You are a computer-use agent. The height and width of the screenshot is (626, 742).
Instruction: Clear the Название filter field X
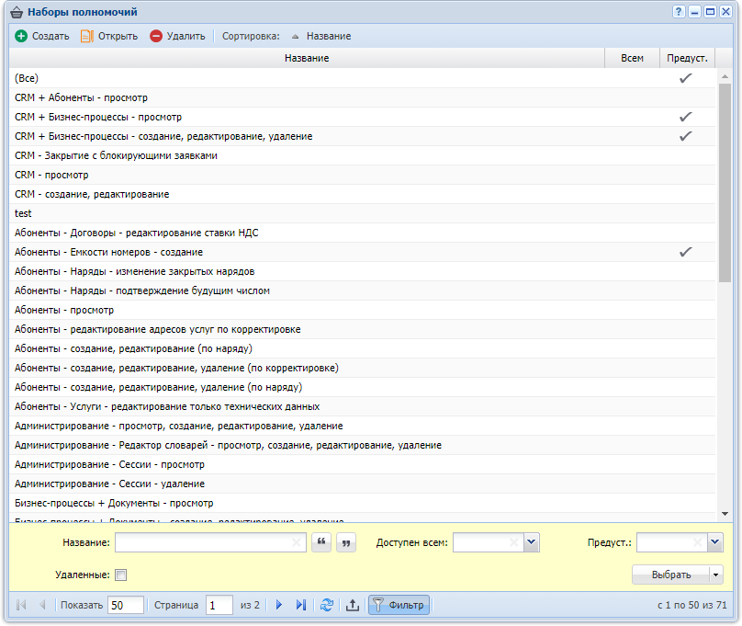click(297, 542)
